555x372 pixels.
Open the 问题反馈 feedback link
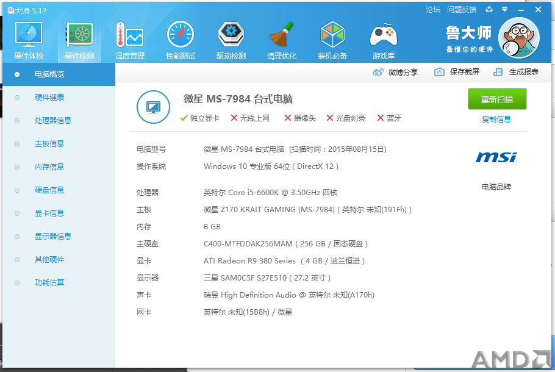point(462,10)
